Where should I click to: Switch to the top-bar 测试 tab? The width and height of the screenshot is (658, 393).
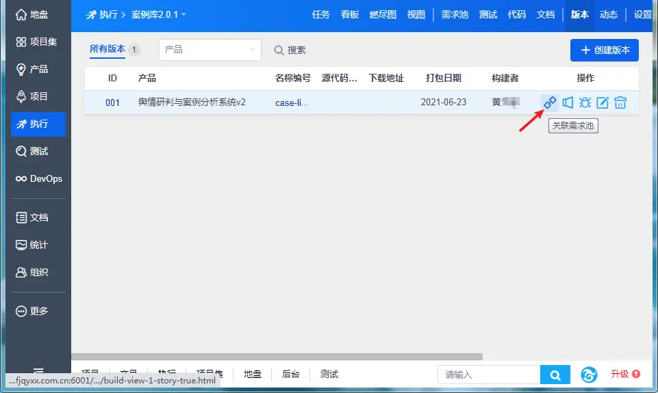tap(488, 14)
